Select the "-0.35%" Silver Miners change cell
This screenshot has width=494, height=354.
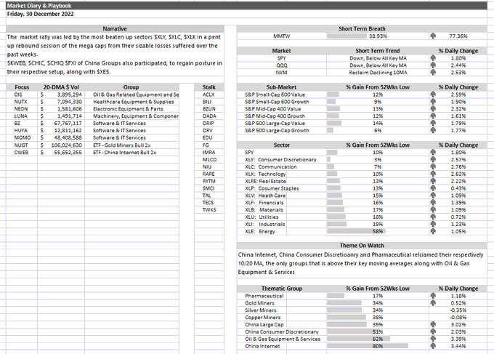[458, 310]
